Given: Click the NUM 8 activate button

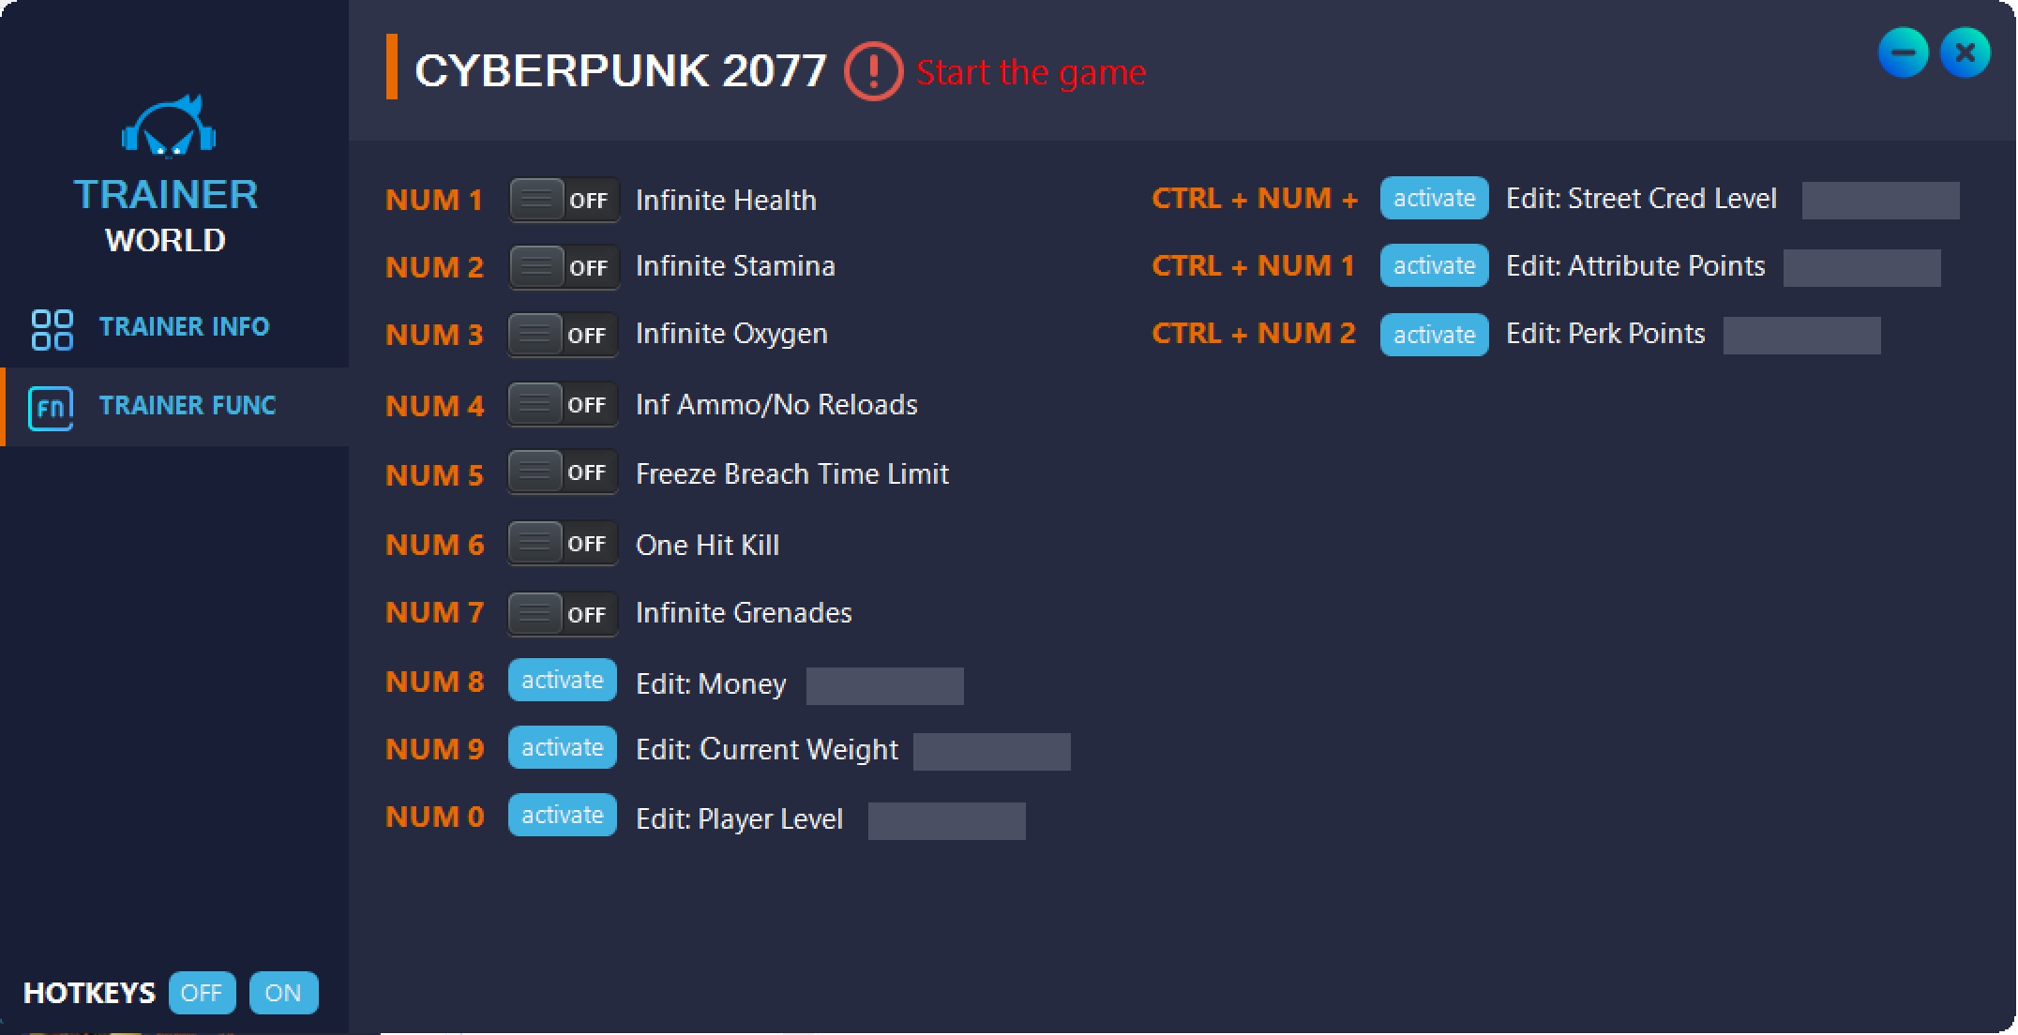Looking at the screenshot, I should [x=560, y=682].
